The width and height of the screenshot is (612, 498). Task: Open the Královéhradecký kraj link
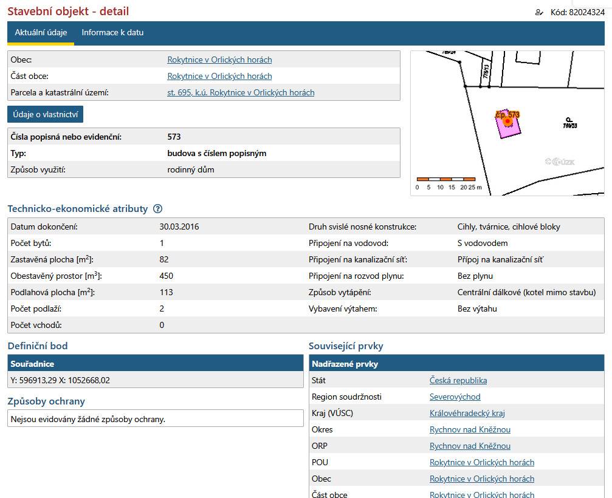[467, 413]
